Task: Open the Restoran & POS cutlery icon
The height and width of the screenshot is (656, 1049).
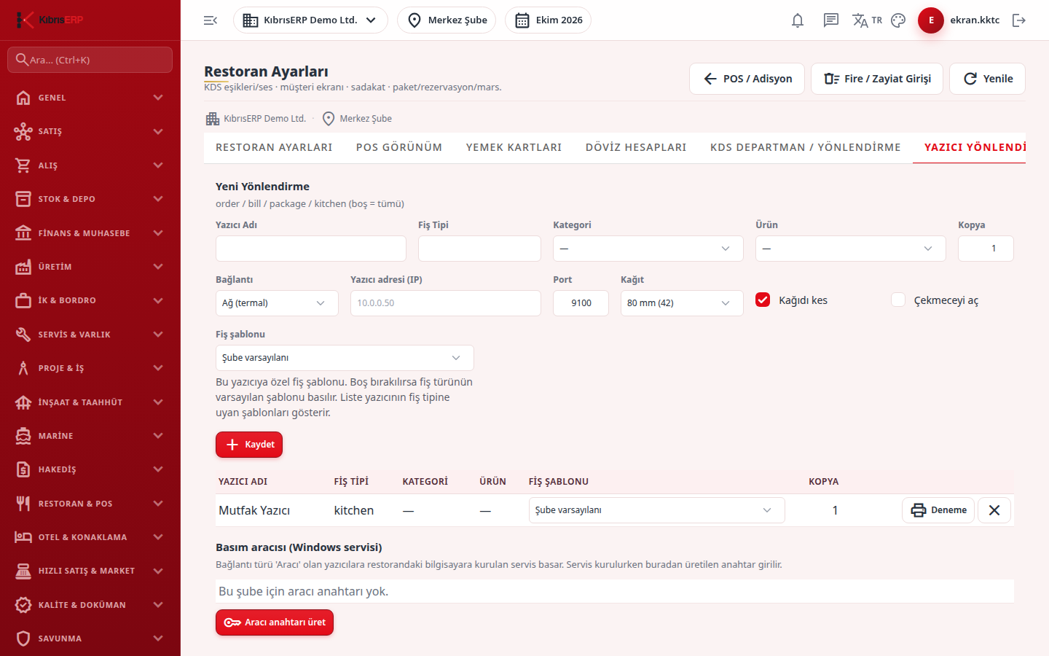Action: point(23,504)
